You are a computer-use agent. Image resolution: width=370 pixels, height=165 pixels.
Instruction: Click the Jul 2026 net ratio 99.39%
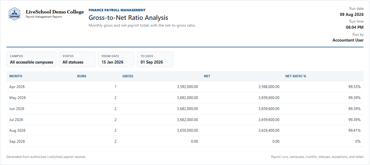tap(354, 120)
